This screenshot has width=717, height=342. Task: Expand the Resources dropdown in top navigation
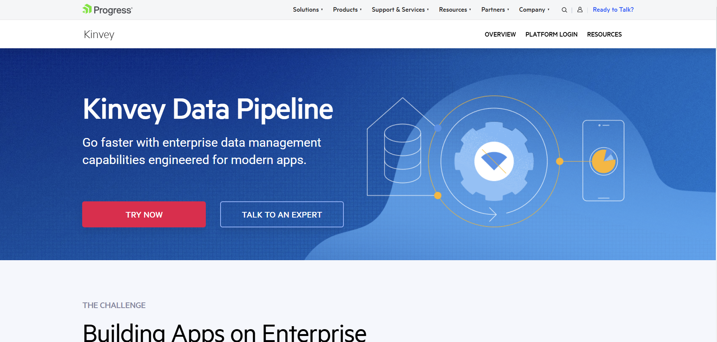[455, 10]
